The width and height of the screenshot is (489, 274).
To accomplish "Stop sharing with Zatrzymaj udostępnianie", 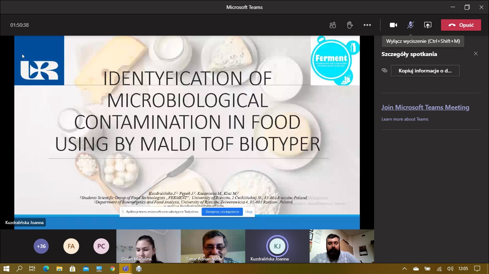I will 222,212.
